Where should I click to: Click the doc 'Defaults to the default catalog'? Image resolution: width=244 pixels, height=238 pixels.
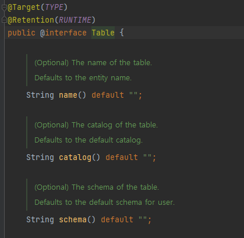[x=89, y=140]
